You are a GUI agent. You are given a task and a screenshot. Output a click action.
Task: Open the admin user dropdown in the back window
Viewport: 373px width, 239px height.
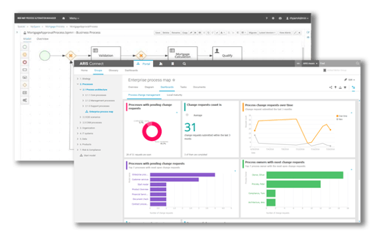(297, 18)
